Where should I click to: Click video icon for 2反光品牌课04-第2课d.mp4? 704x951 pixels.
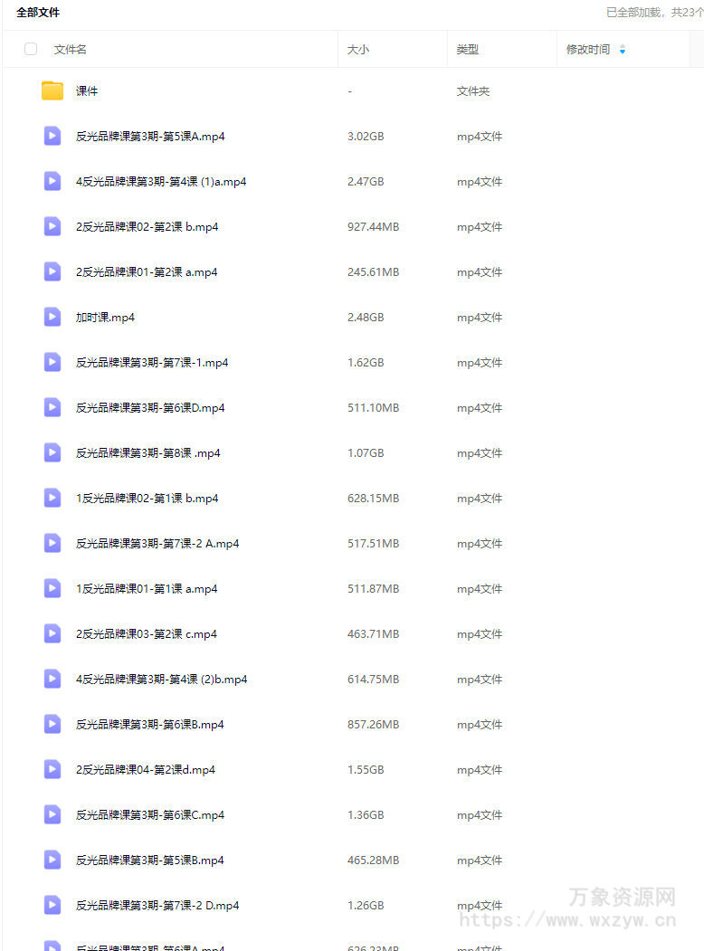coord(52,769)
